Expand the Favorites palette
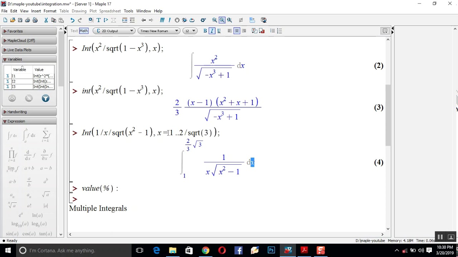The image size is (458, 257). pos(29,31)
